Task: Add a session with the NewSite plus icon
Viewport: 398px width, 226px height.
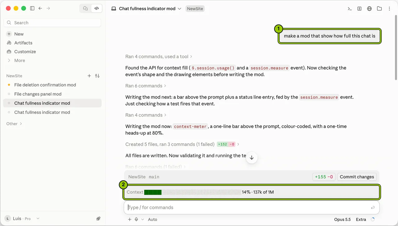Action: coord(89,76)
